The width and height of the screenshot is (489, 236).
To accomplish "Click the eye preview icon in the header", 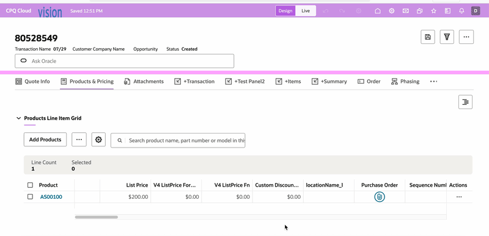I will pos(406,11).
